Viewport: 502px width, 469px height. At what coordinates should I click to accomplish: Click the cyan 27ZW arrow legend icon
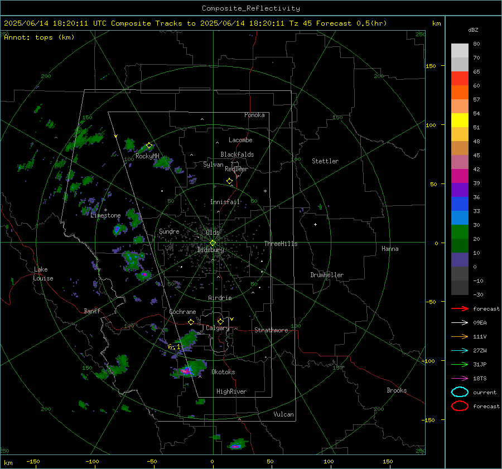(460, 351)
